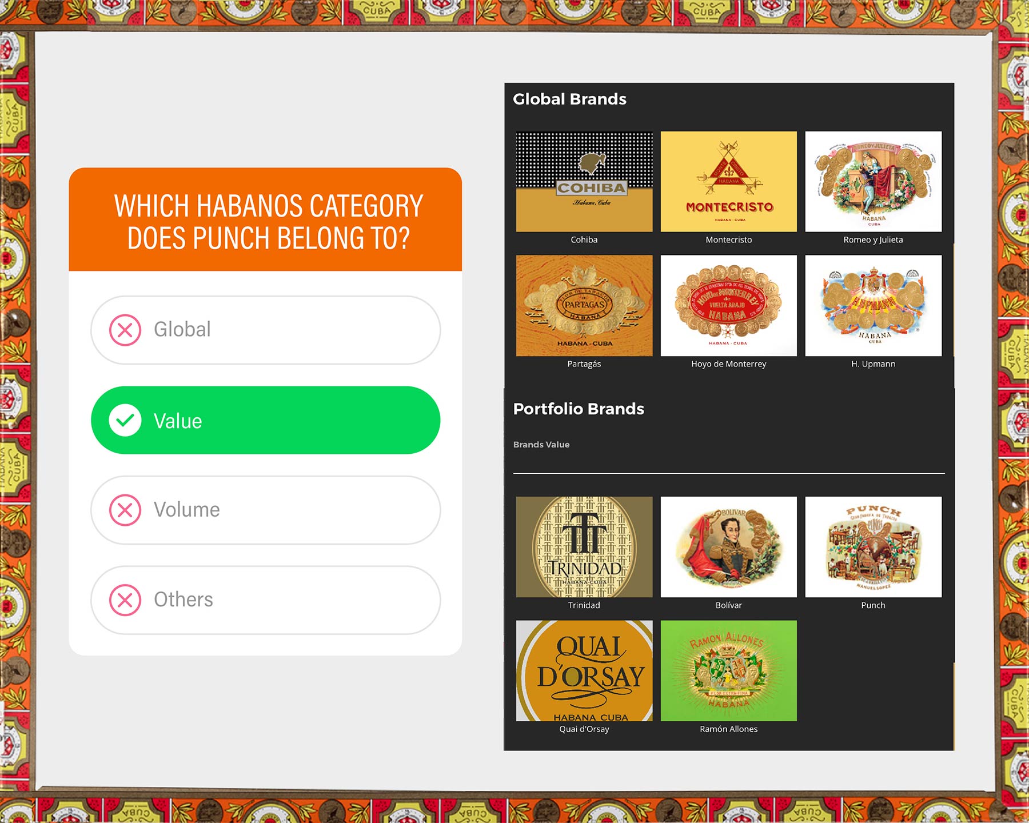Choose the Others answer option
This screenshot has height=823, width=1029.
pyautogui.click(x=265, y=600)
